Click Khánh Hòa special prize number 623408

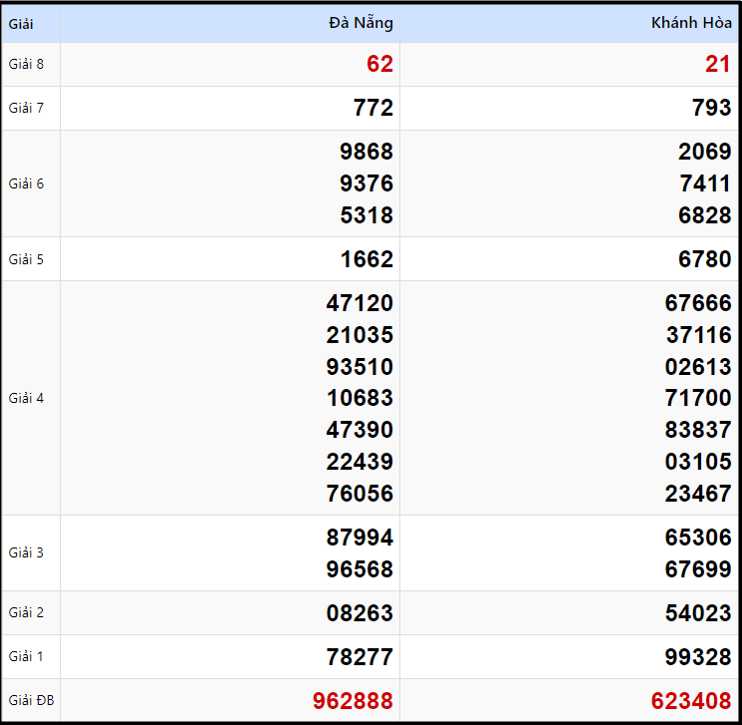tap(691, 701)
